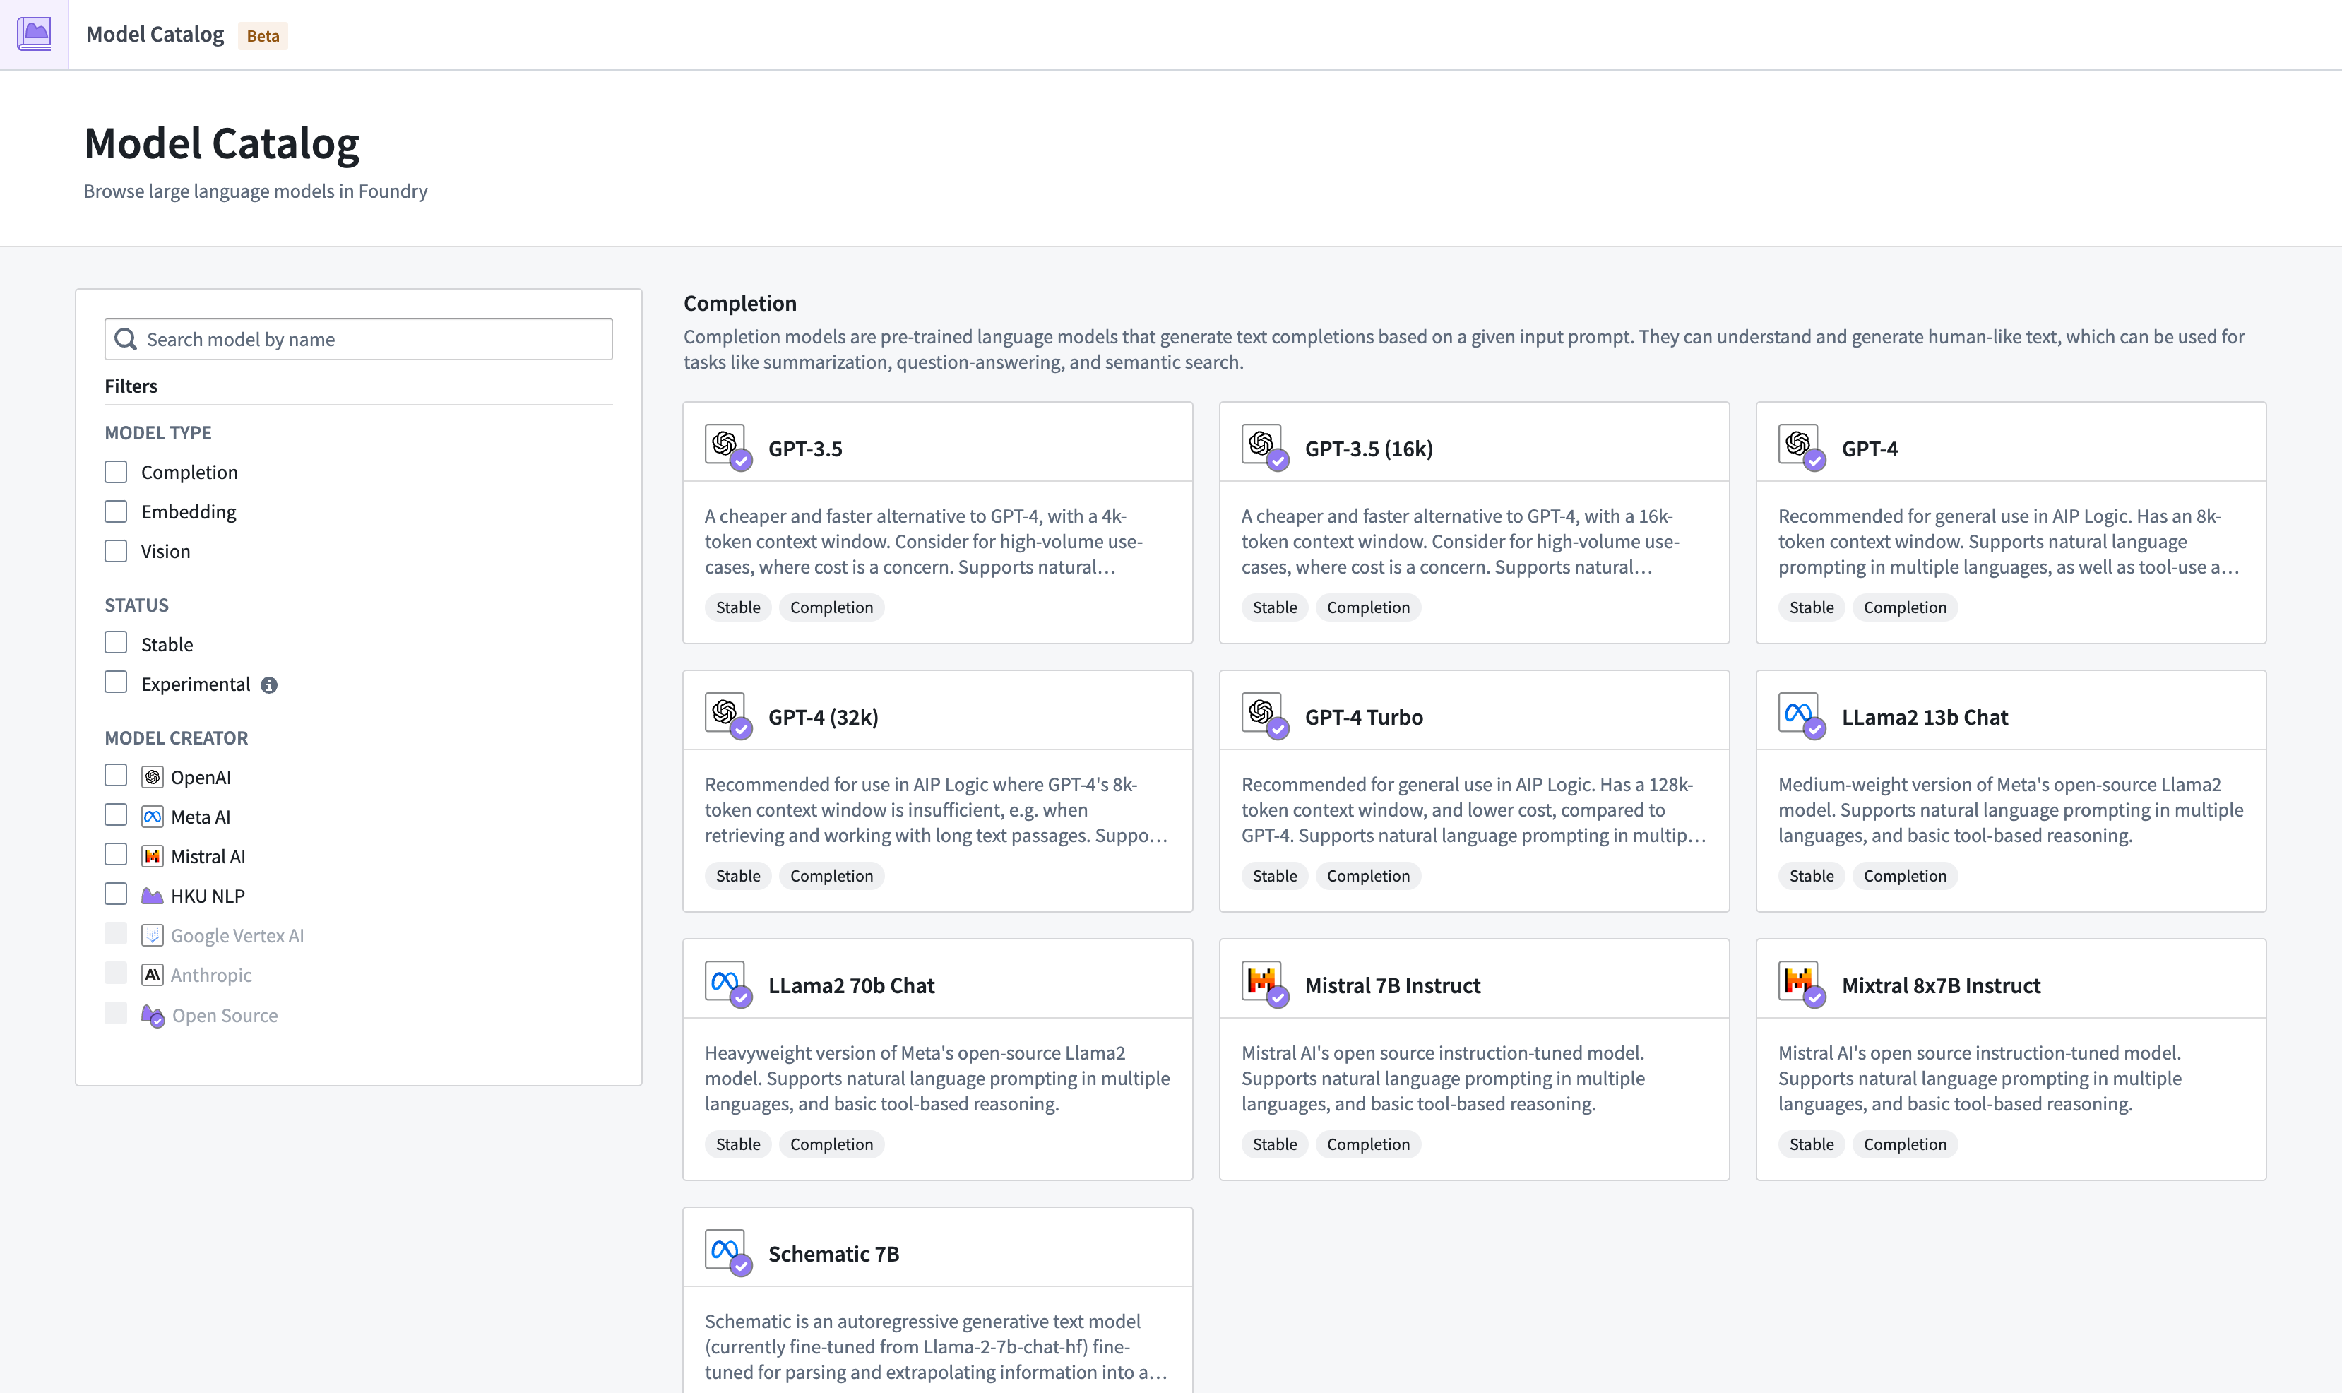This screenshot has height=1393, width=2342.
Task: Open the Schematic 7B model title
Action: coord(833,1254)
